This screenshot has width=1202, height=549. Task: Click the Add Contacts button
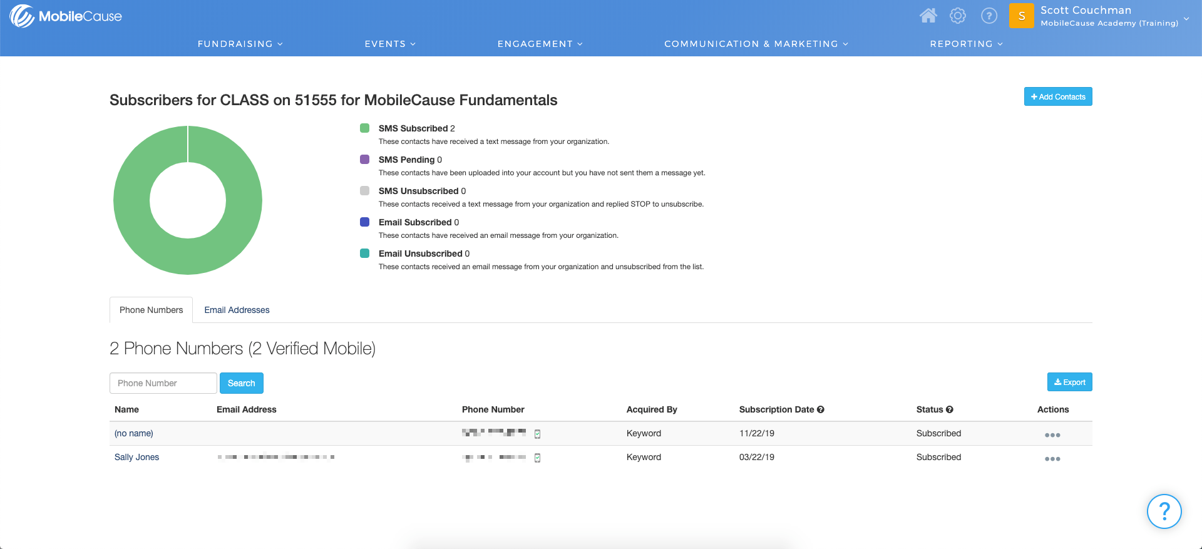(1058, 96)
